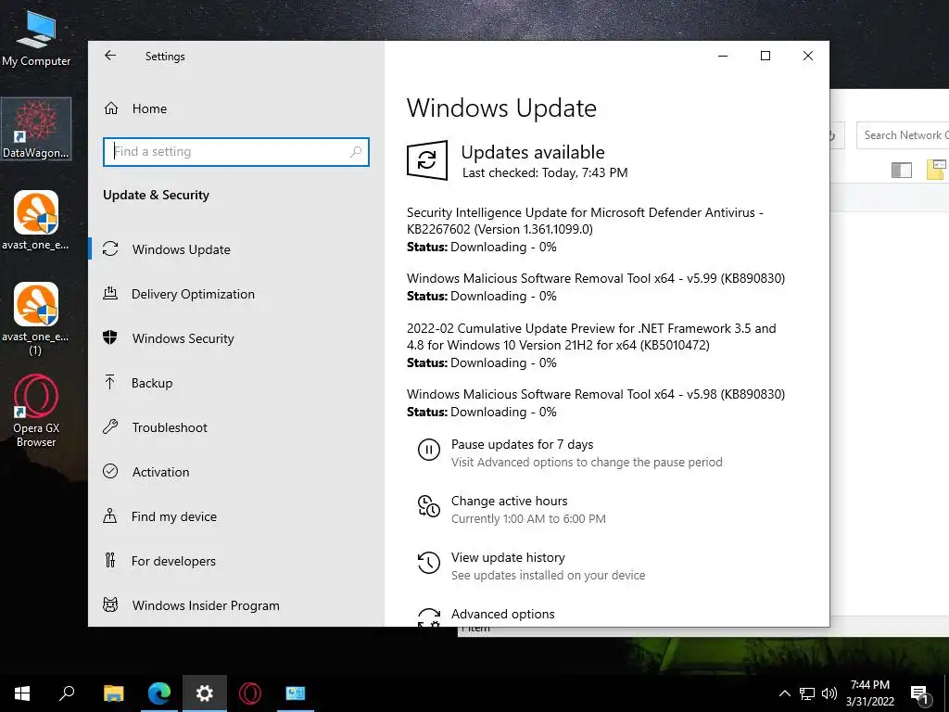Click the Windows Update sync arrows icon in sidebar
The image size is (949, 712).
point(110,248)
